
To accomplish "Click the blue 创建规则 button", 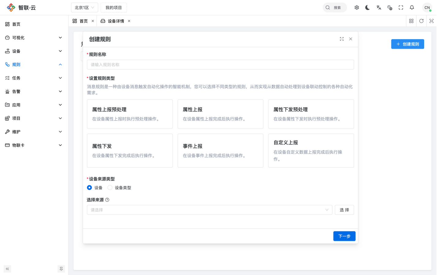I will (408, 44).
